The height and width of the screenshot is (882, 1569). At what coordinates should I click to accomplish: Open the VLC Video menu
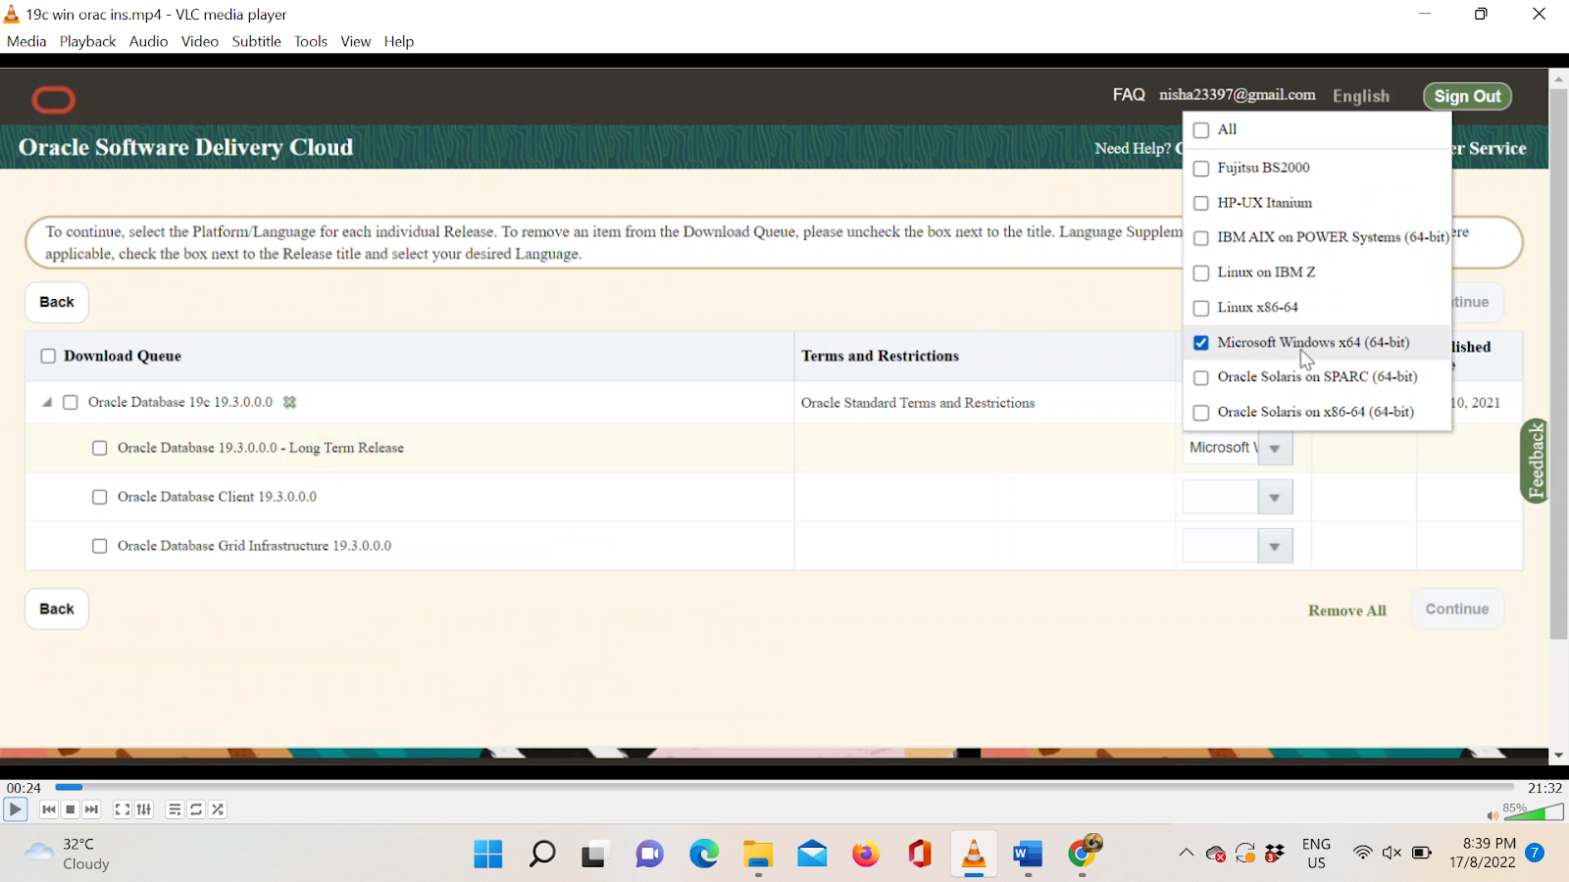coord(199,41)
